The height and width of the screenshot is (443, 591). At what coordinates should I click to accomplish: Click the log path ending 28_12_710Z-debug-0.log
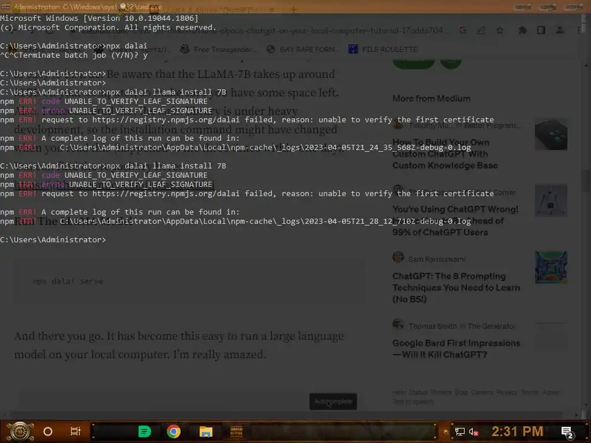click(265, 221)
